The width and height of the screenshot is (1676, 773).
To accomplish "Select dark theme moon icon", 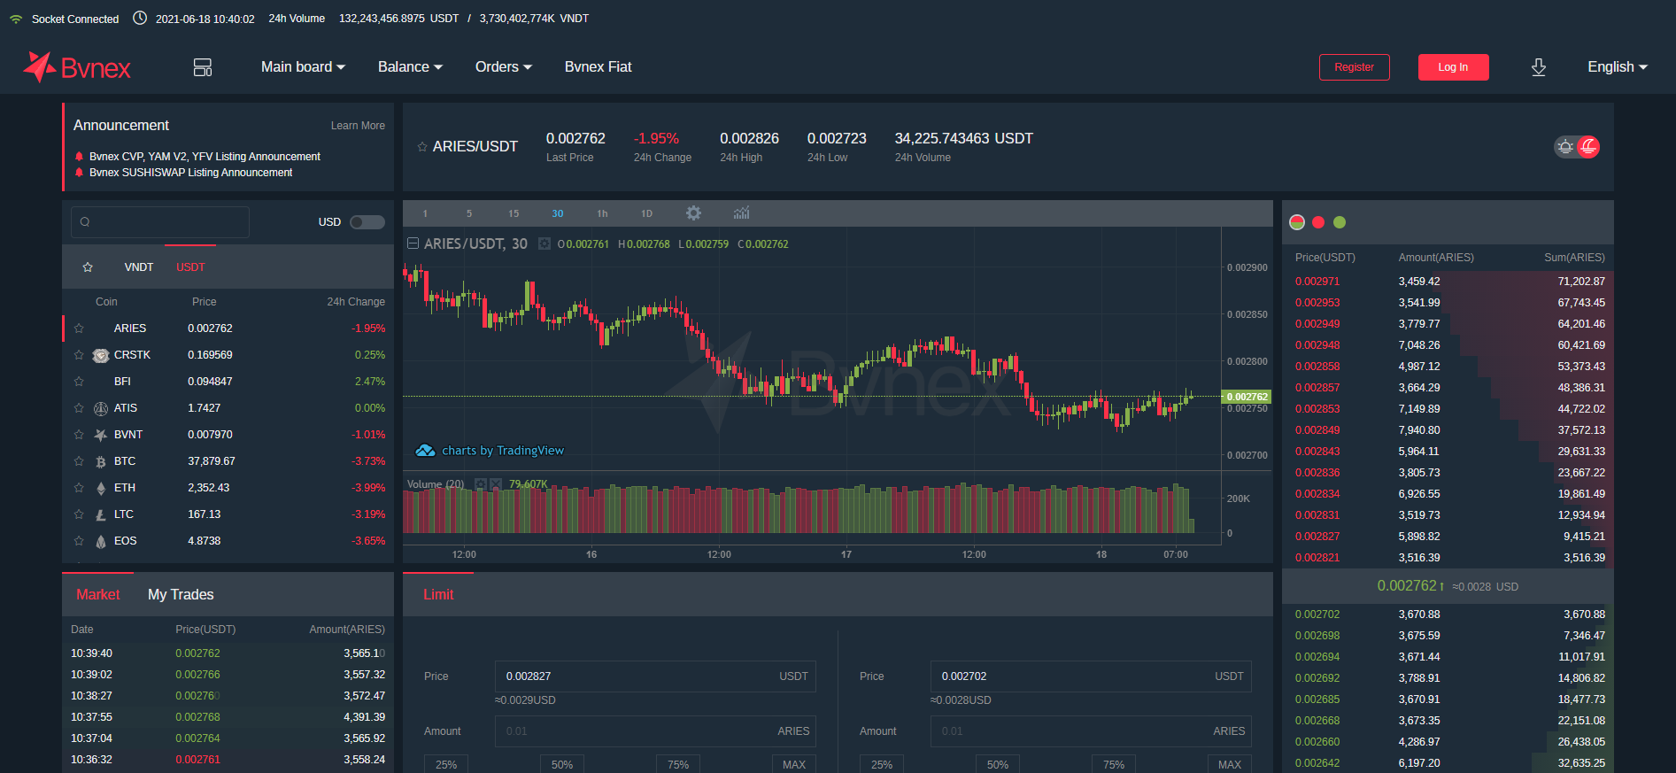I will (x=1588, y=147).
